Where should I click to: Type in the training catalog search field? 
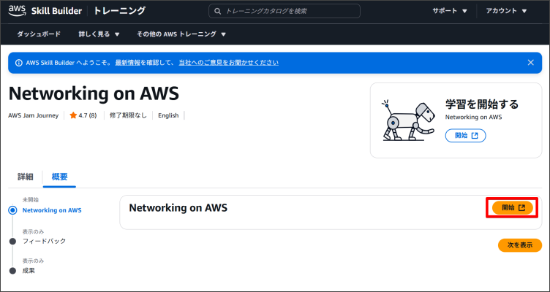click(x=289, y=11)
